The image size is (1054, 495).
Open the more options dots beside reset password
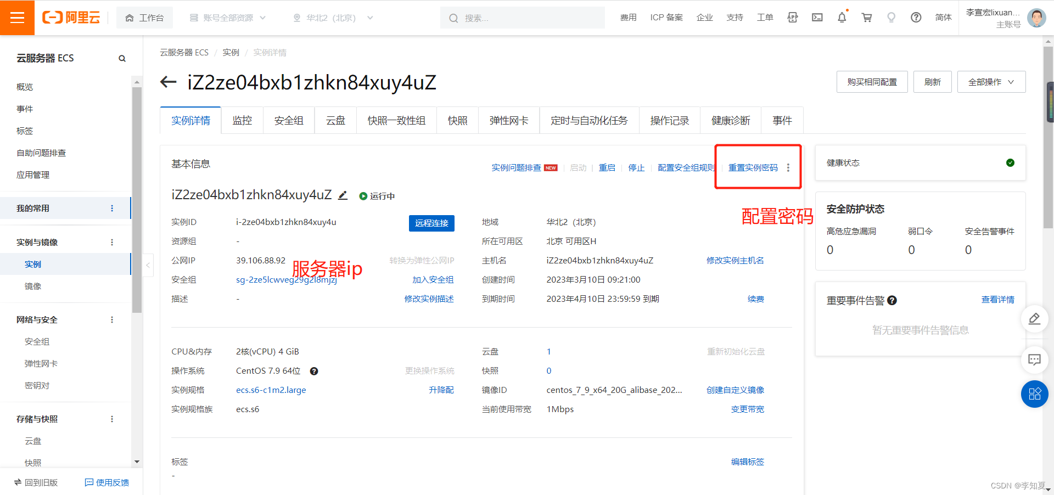(x=788, y=168)
